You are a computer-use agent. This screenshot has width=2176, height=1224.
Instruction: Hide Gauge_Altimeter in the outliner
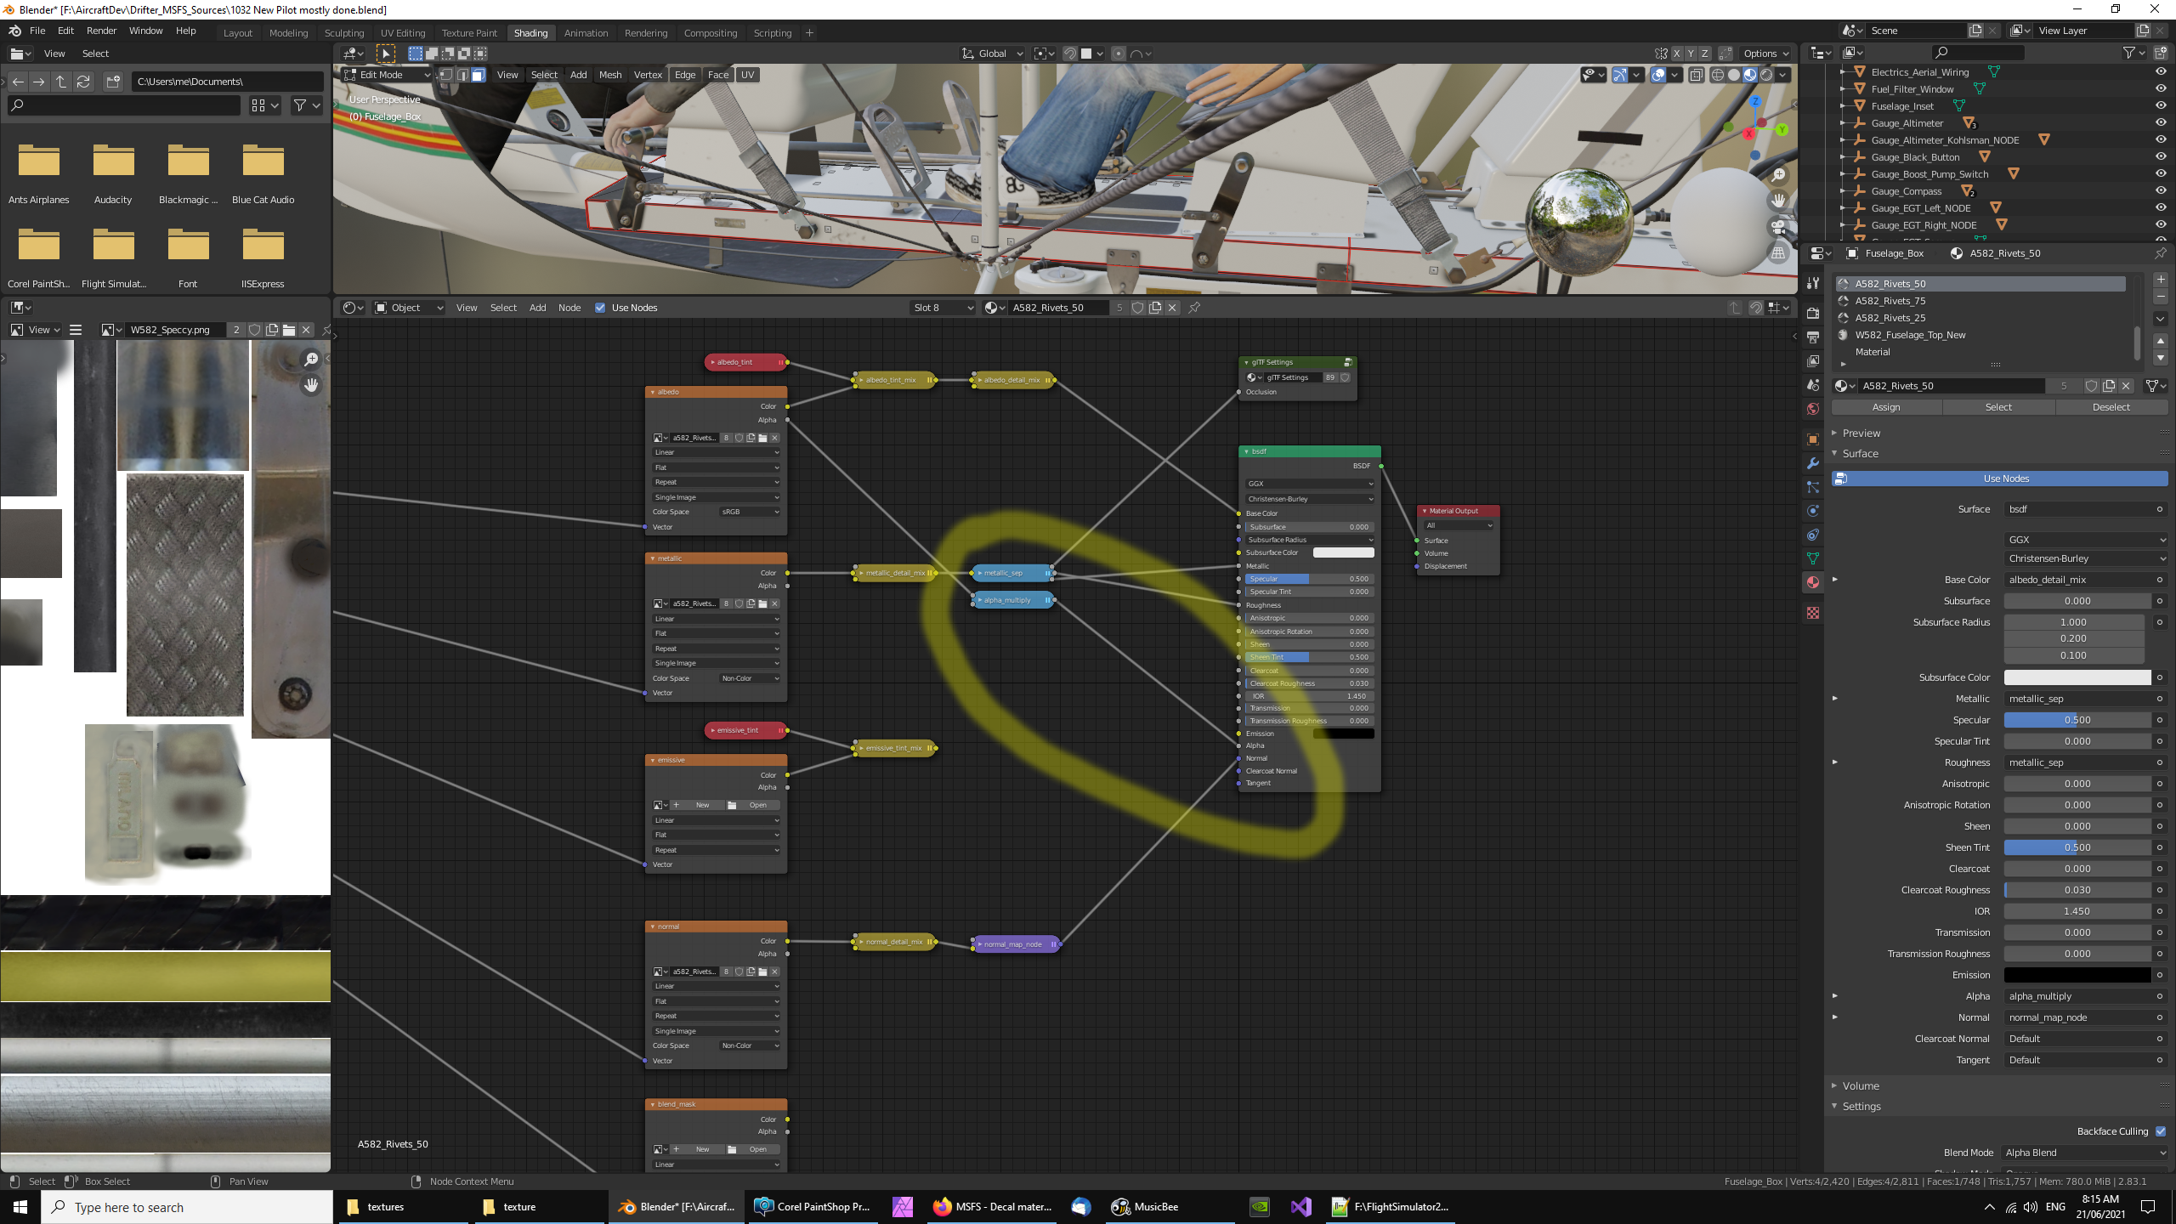[2161, 123]
